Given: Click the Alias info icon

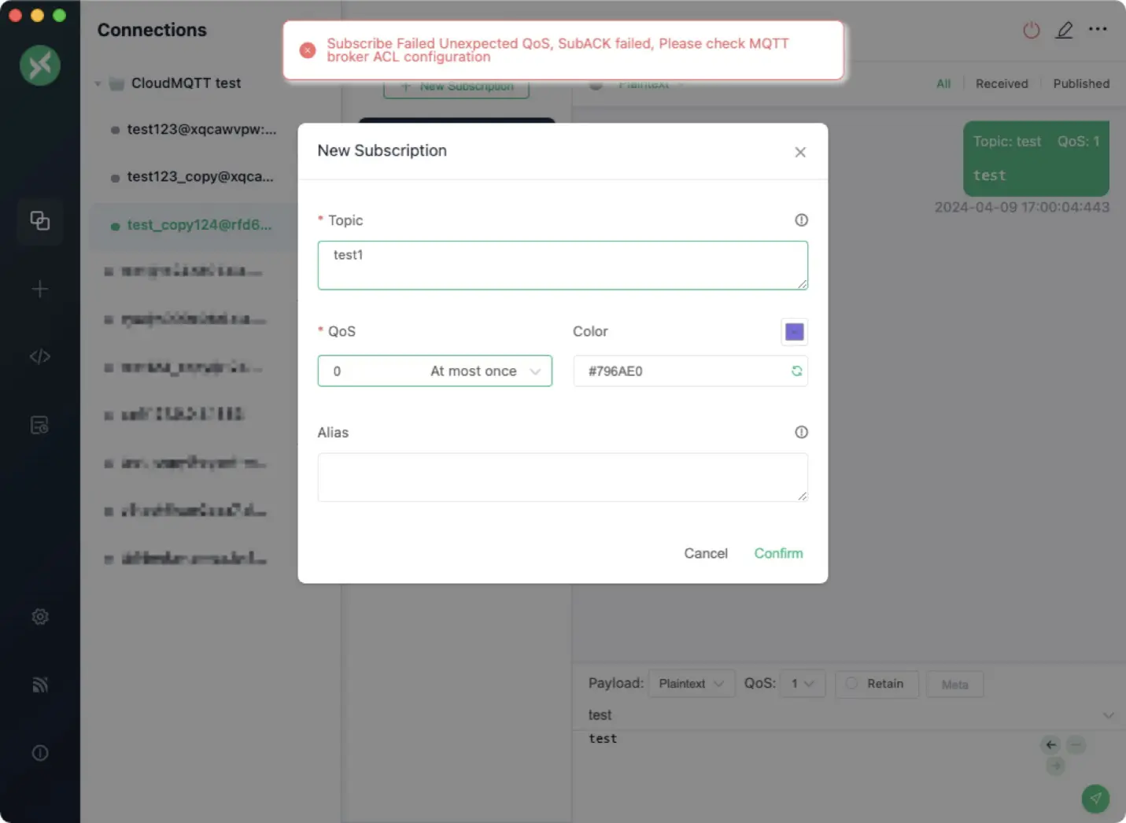Looking at the screenshot, I should click(x=801, y=432).
